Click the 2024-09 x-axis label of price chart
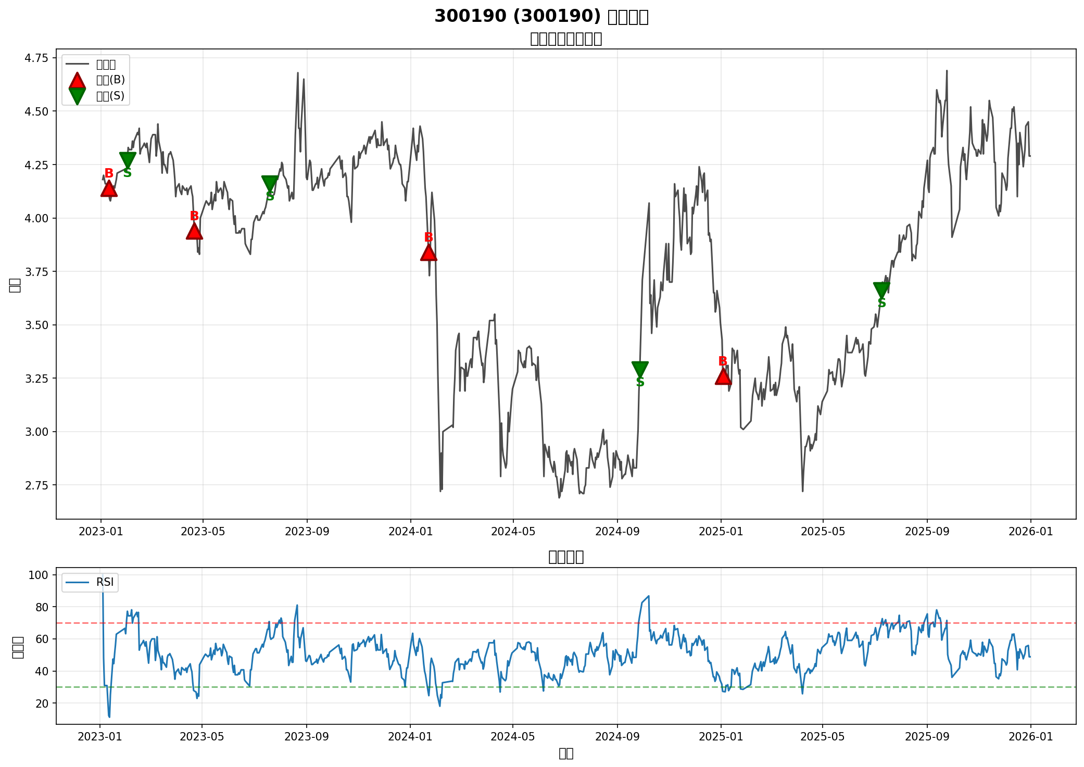1084x767 pixels. click(x=617, y=532)
